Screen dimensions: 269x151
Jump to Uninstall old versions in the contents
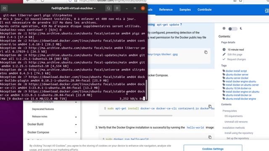click(x=236, y=122)
